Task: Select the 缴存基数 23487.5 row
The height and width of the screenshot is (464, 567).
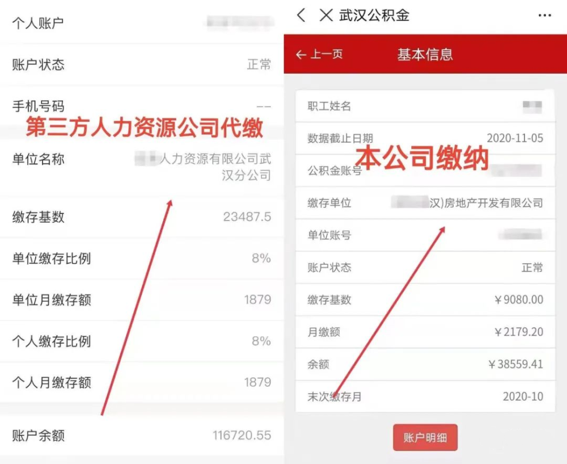Action: 142,217
